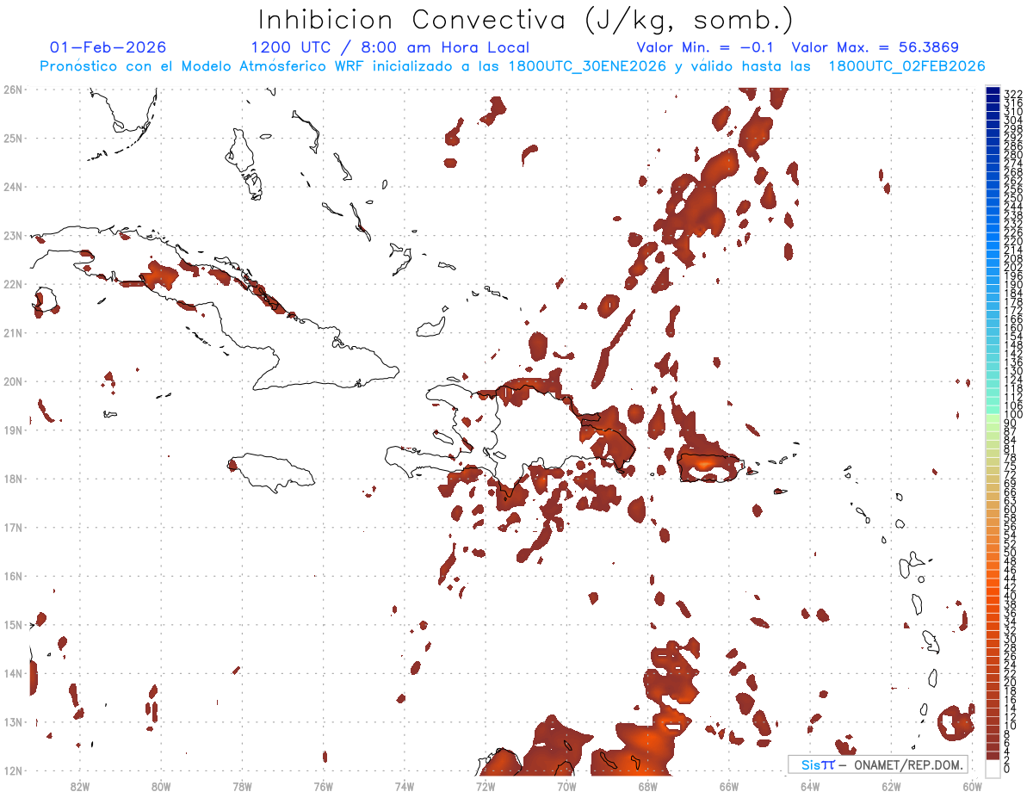Click the '82W' longitude label

[79, 786]
